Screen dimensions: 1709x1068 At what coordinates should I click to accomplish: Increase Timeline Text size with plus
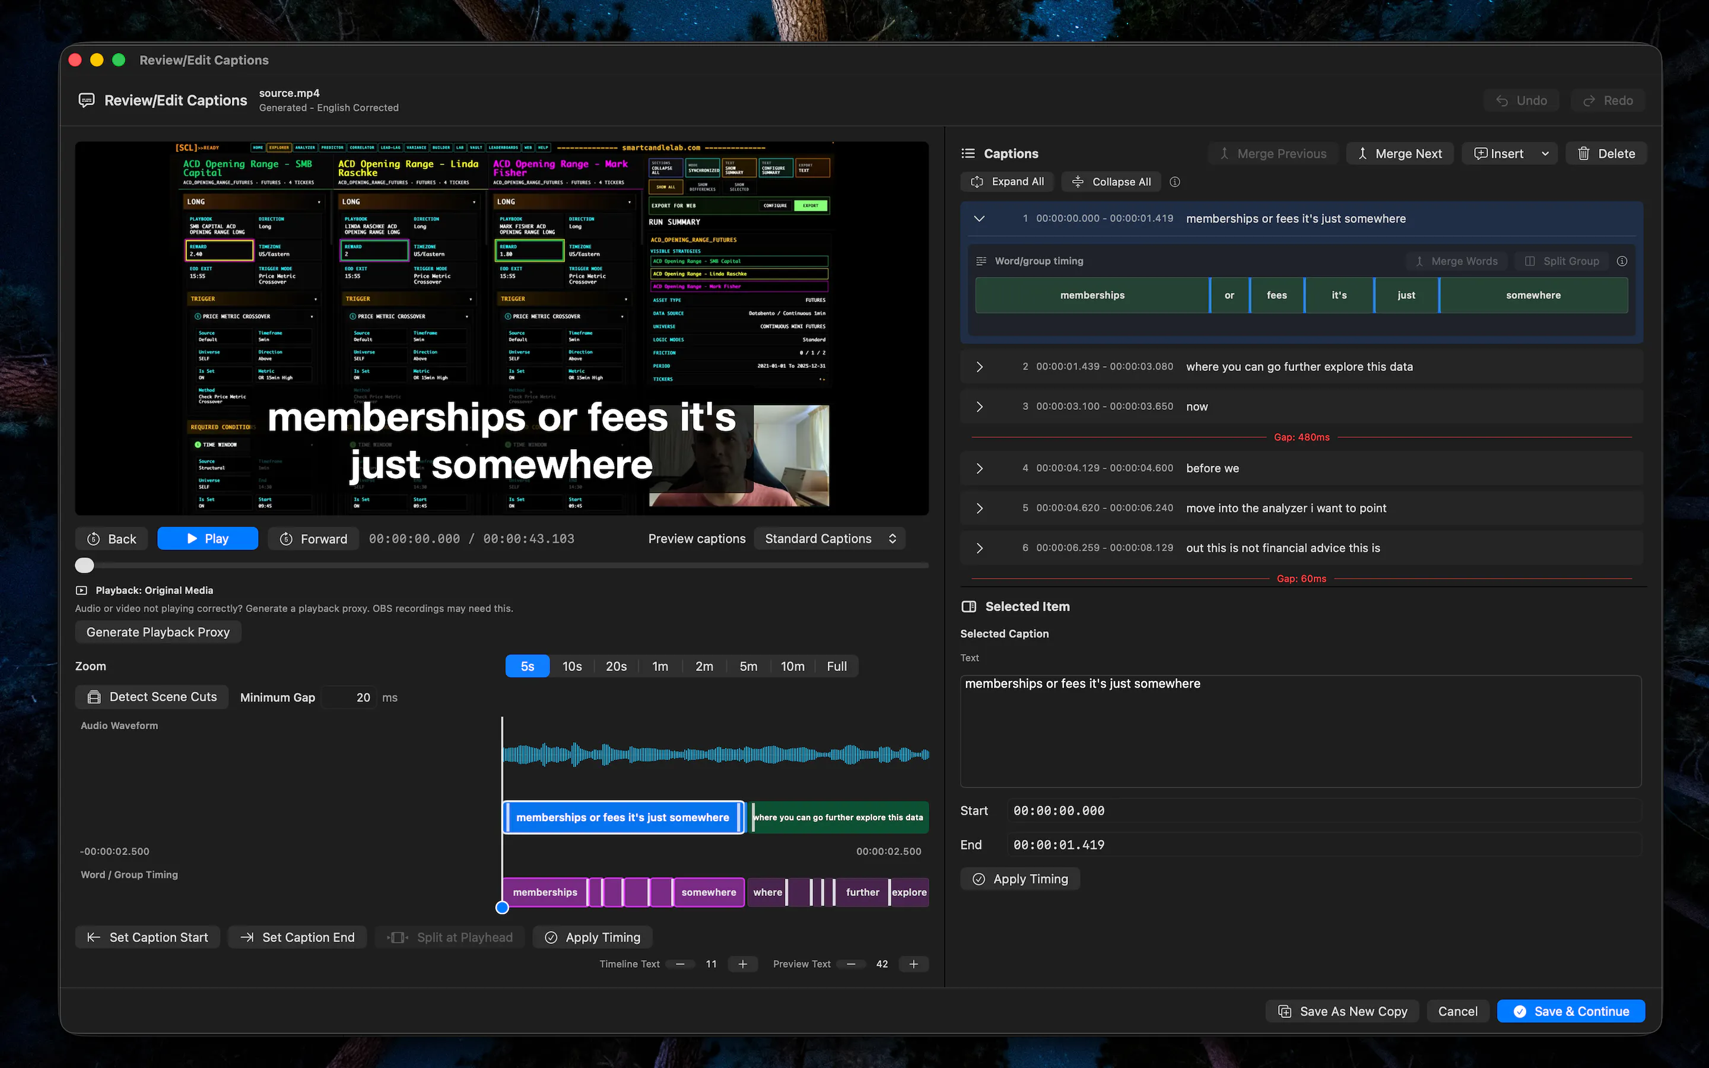click(x=742, y=964)
